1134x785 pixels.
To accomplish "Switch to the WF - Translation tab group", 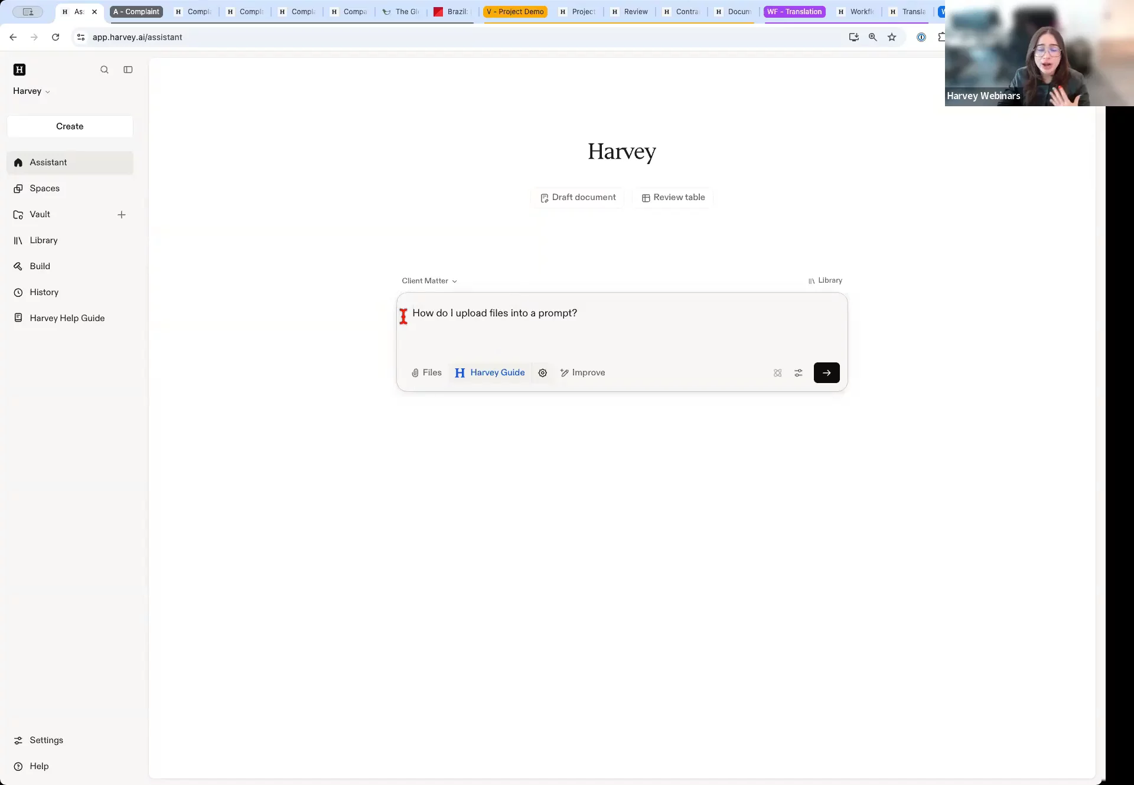I will (x=794, y=12).
